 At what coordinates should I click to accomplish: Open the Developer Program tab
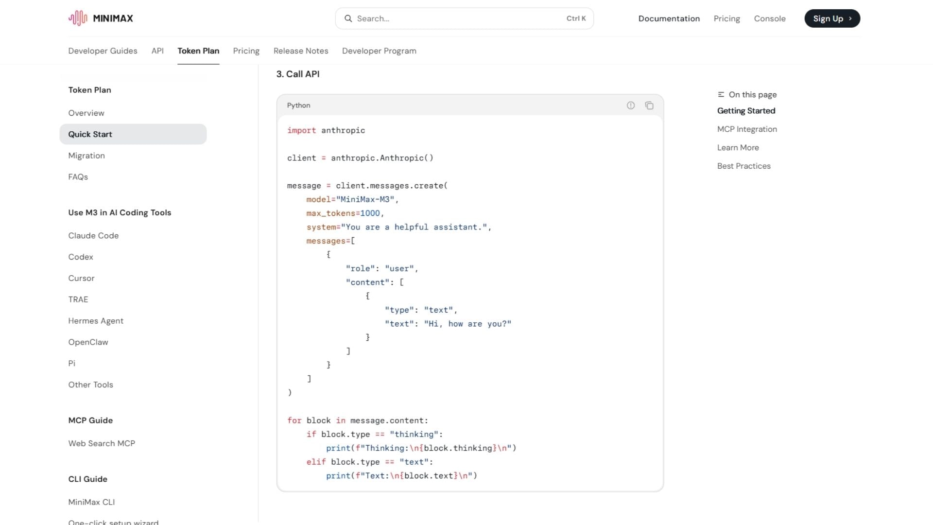(379, 51)
